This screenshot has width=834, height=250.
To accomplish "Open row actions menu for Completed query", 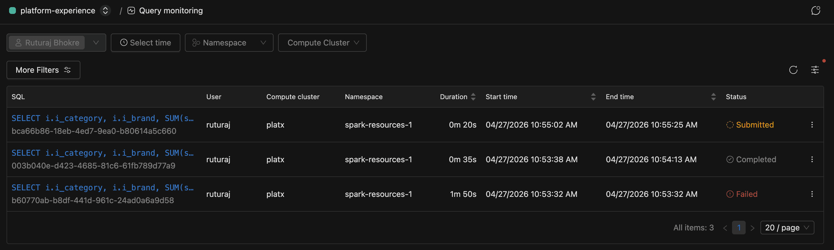I will (812, 159).
